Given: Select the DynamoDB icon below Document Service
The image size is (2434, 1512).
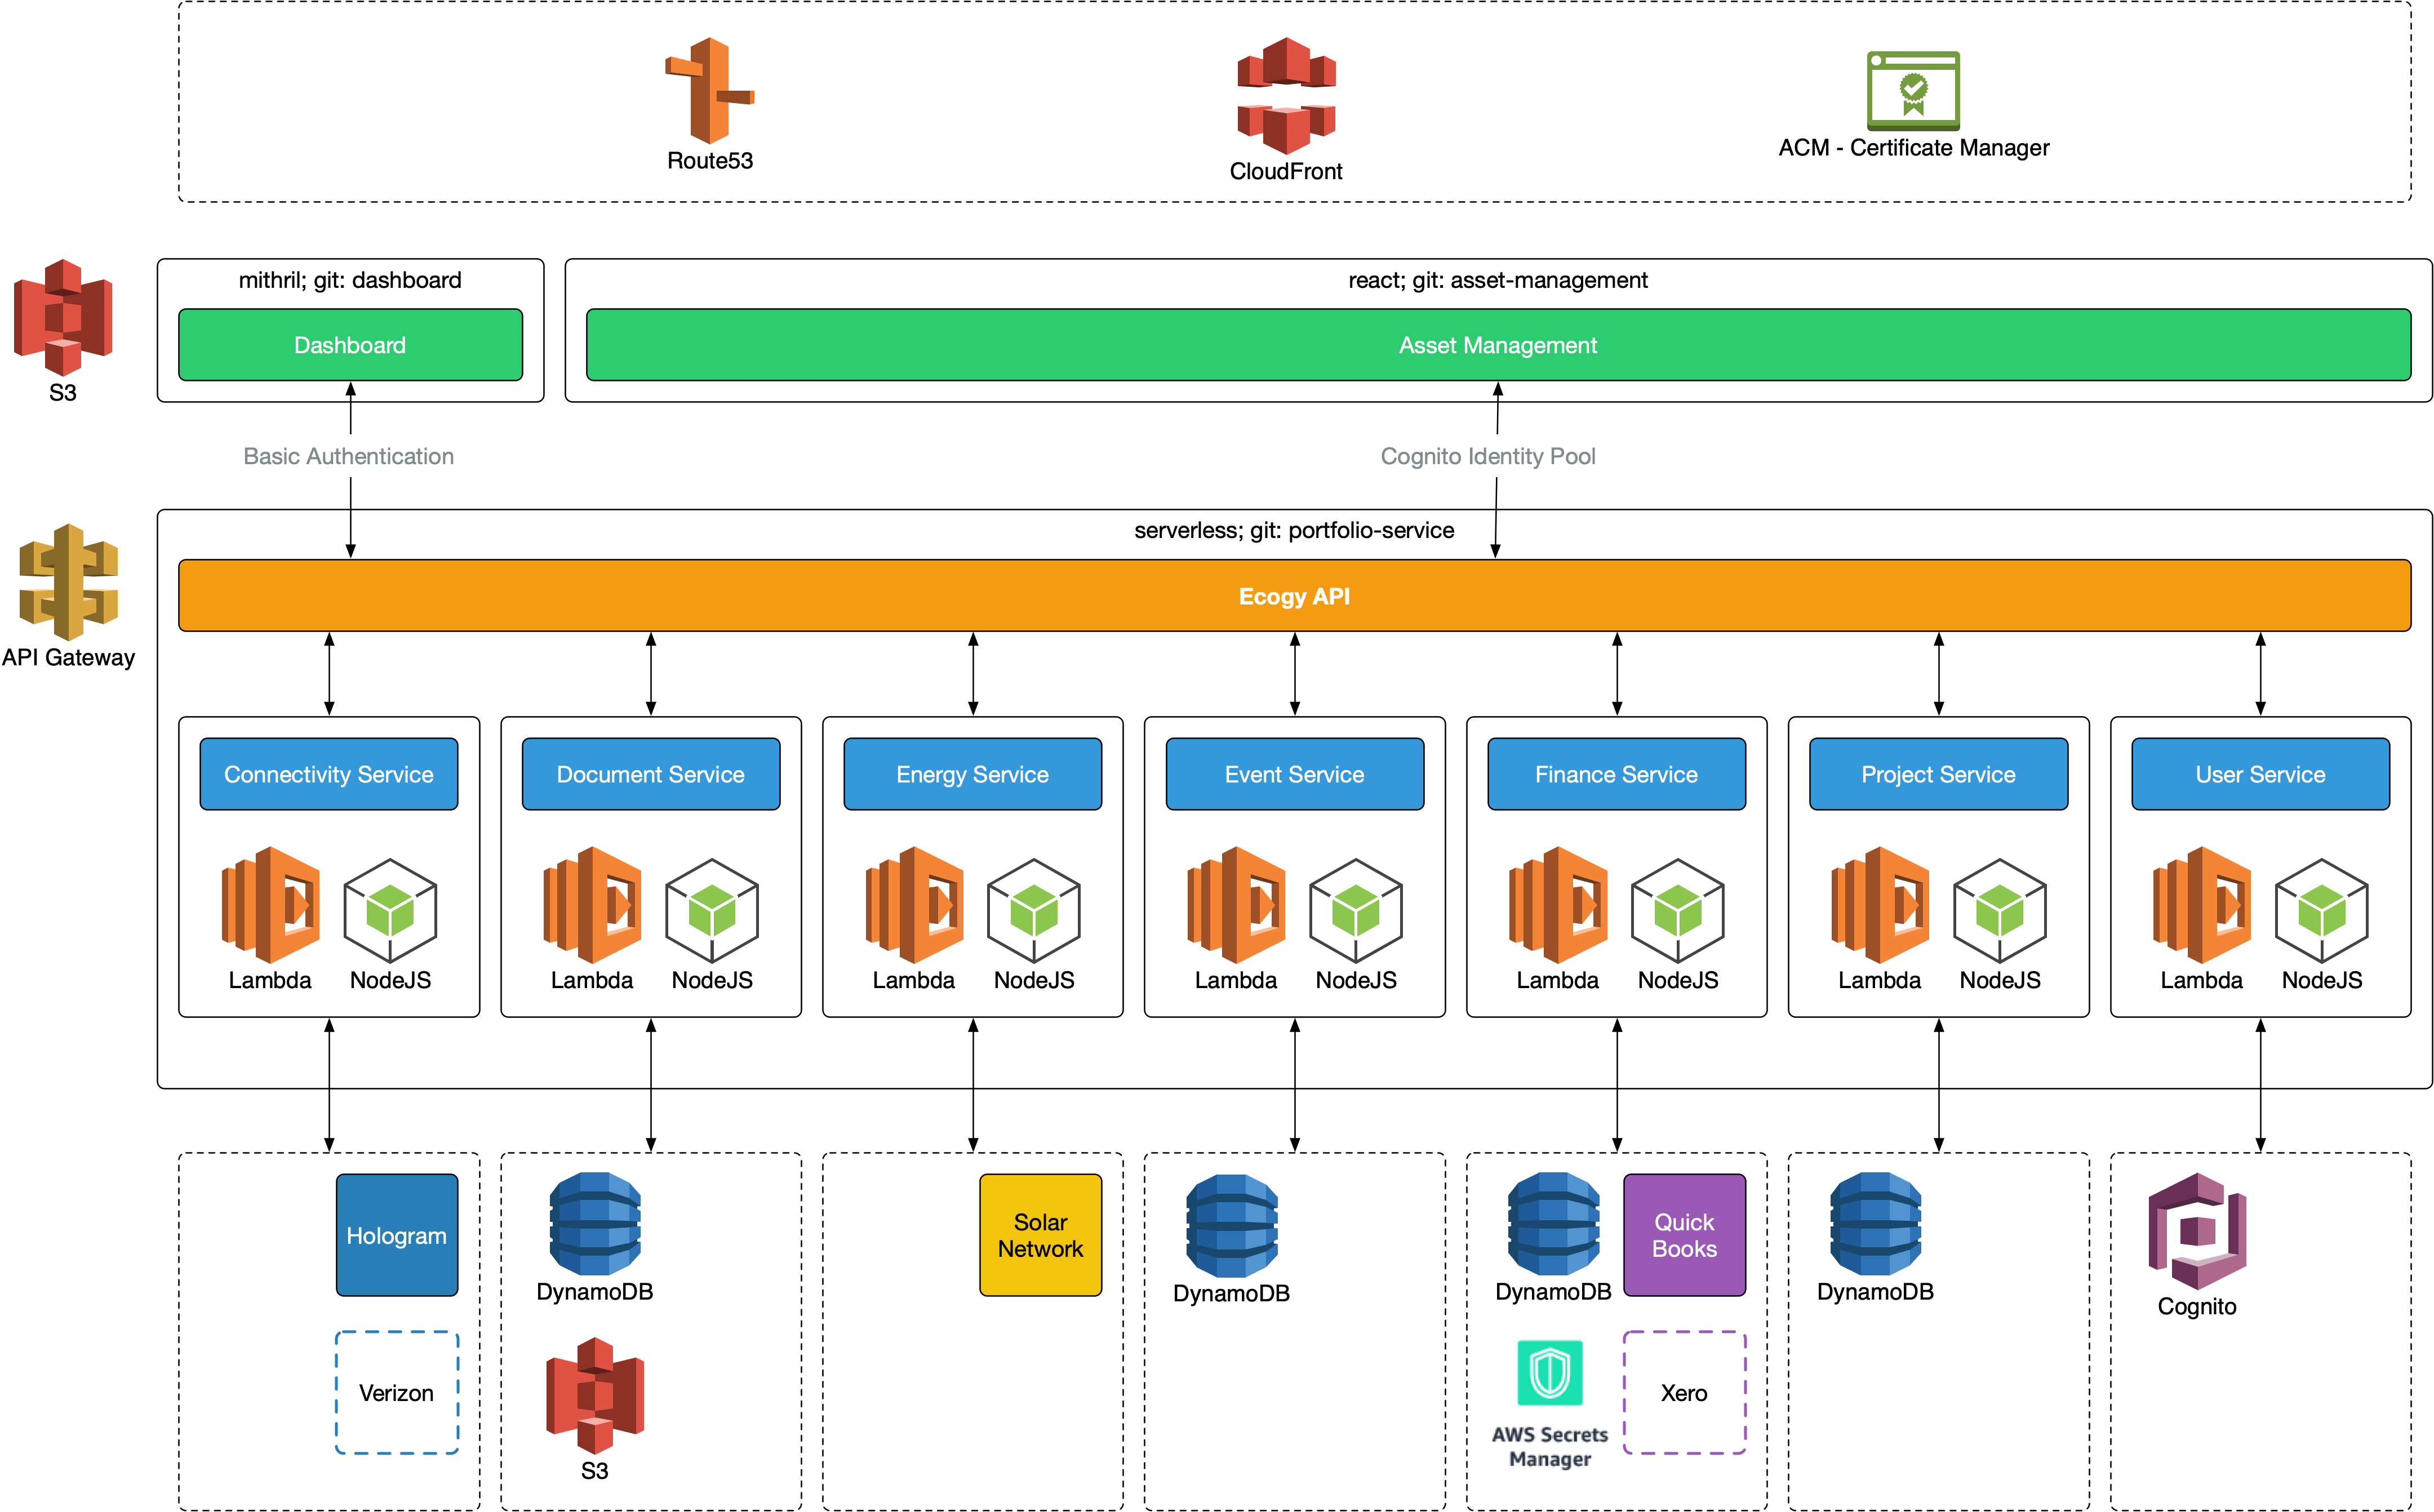Looking at the screenshot, I should tap(595, 1224).
